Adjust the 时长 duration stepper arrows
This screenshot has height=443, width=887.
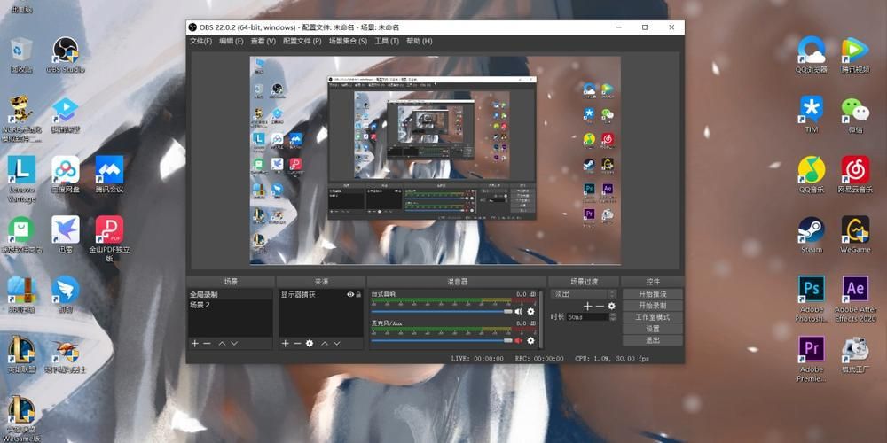(613, 317)
